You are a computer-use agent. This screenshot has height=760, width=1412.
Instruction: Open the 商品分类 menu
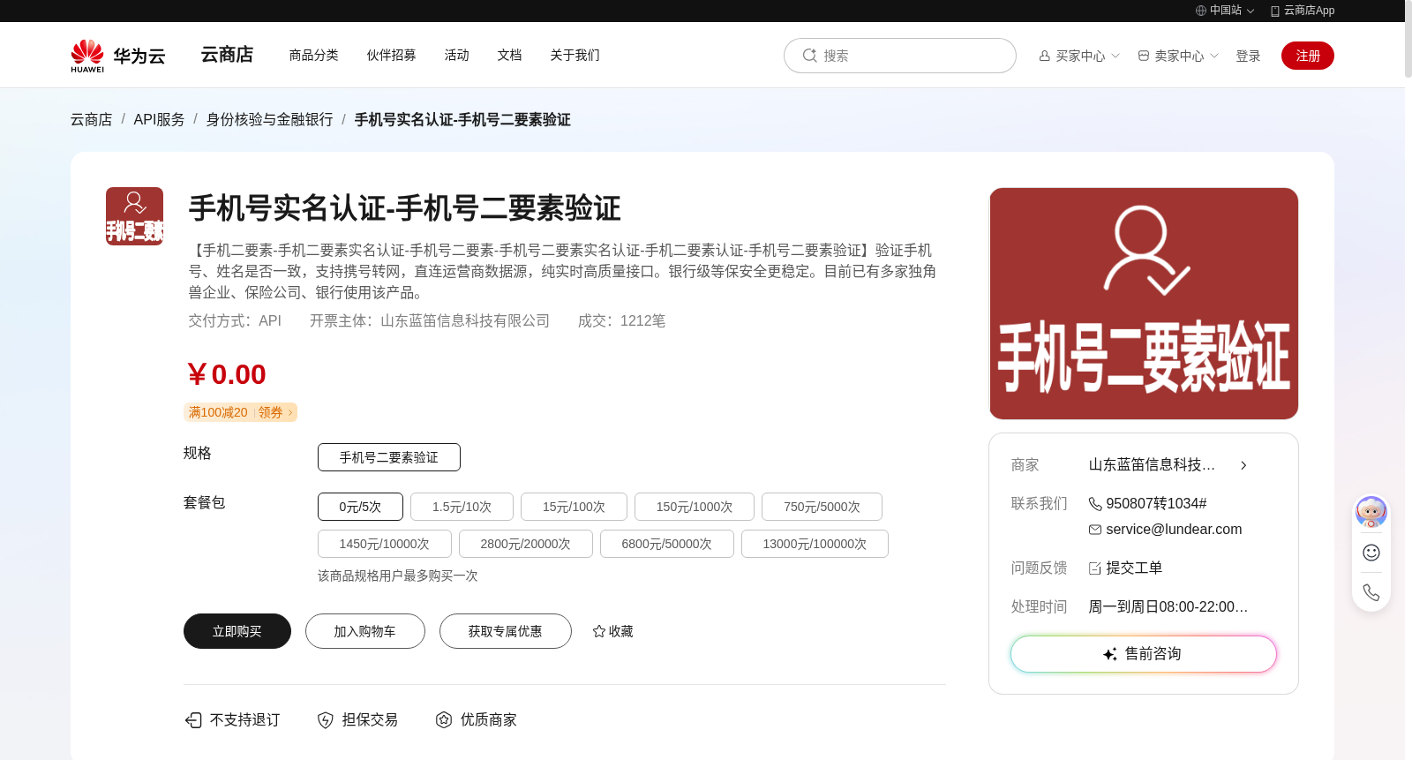pos(314,55)
